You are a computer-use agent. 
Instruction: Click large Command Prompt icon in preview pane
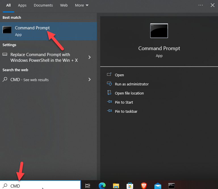159,31
